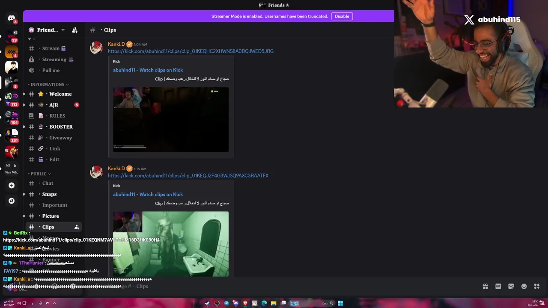Open the RULES channel
This screenshot has height=308, width=548.
(54, 116)
